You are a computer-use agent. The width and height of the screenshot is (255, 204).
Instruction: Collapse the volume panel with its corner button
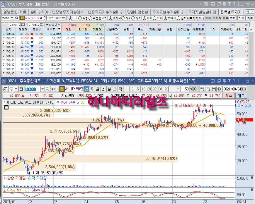[x=252, y=178]
